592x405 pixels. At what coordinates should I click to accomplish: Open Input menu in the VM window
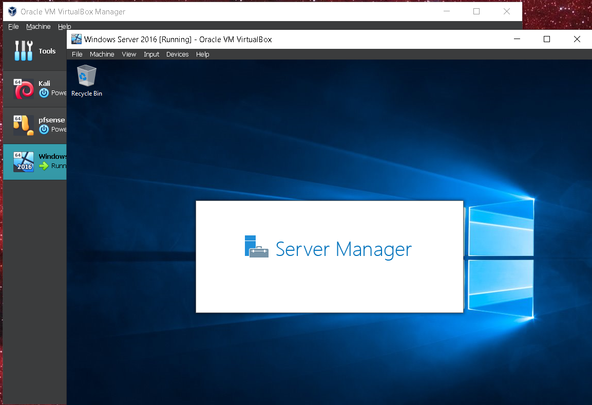coord(151,54)
